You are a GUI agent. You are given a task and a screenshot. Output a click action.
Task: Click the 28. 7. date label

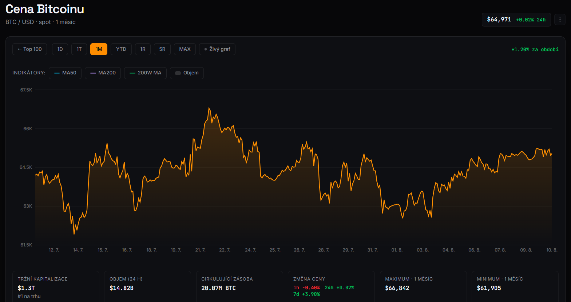point(324,250)
